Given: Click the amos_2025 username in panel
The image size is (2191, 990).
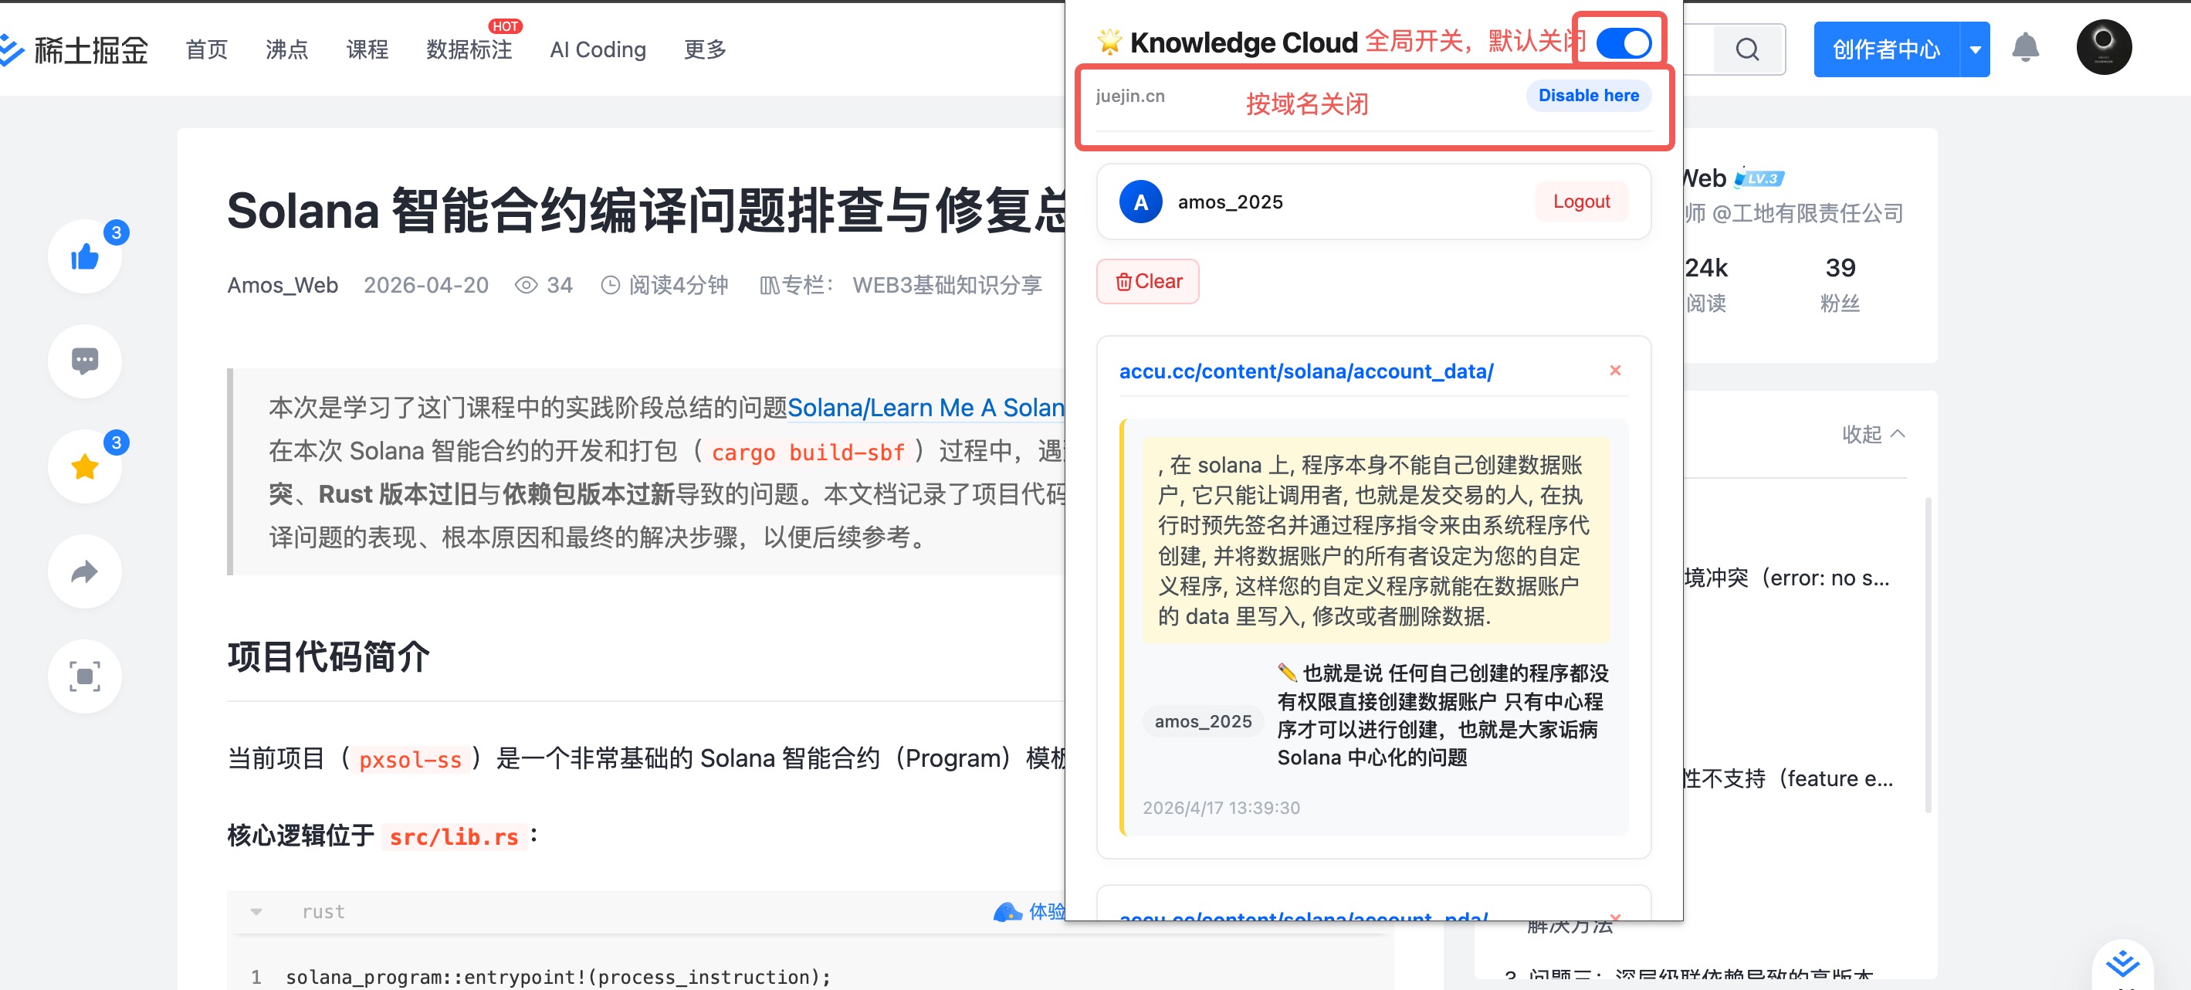Looking at the screenshot, I should point(1230,202).
